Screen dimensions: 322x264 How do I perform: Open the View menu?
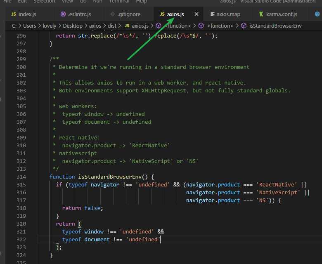(67, 1)
